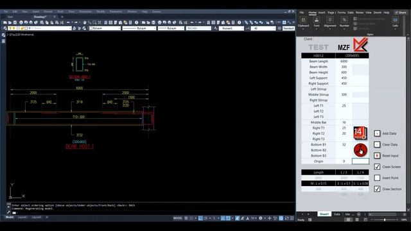411x231 pixels.
Task: Open a new AutoCAD drawing tab
Action: coord(62,17)
